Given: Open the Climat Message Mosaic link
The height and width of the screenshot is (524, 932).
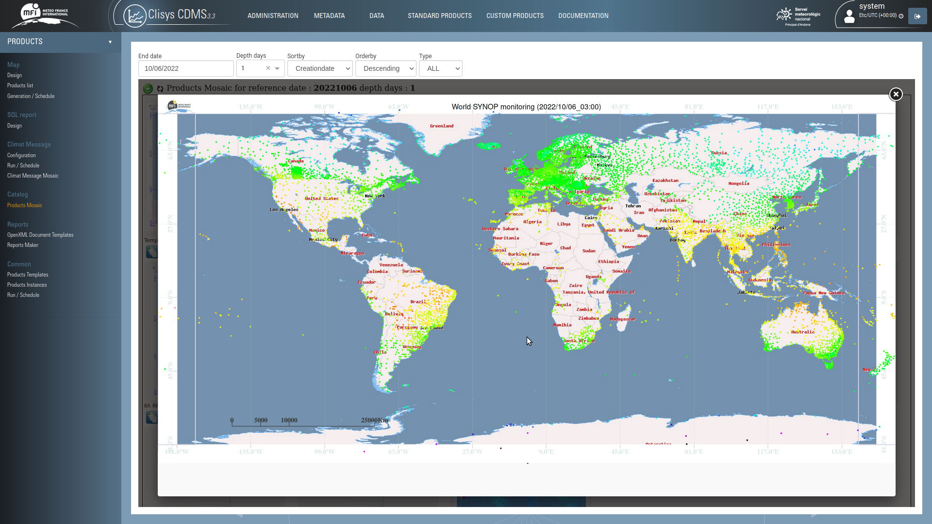Looking at the screenshot, I should (x=33, y=176).
